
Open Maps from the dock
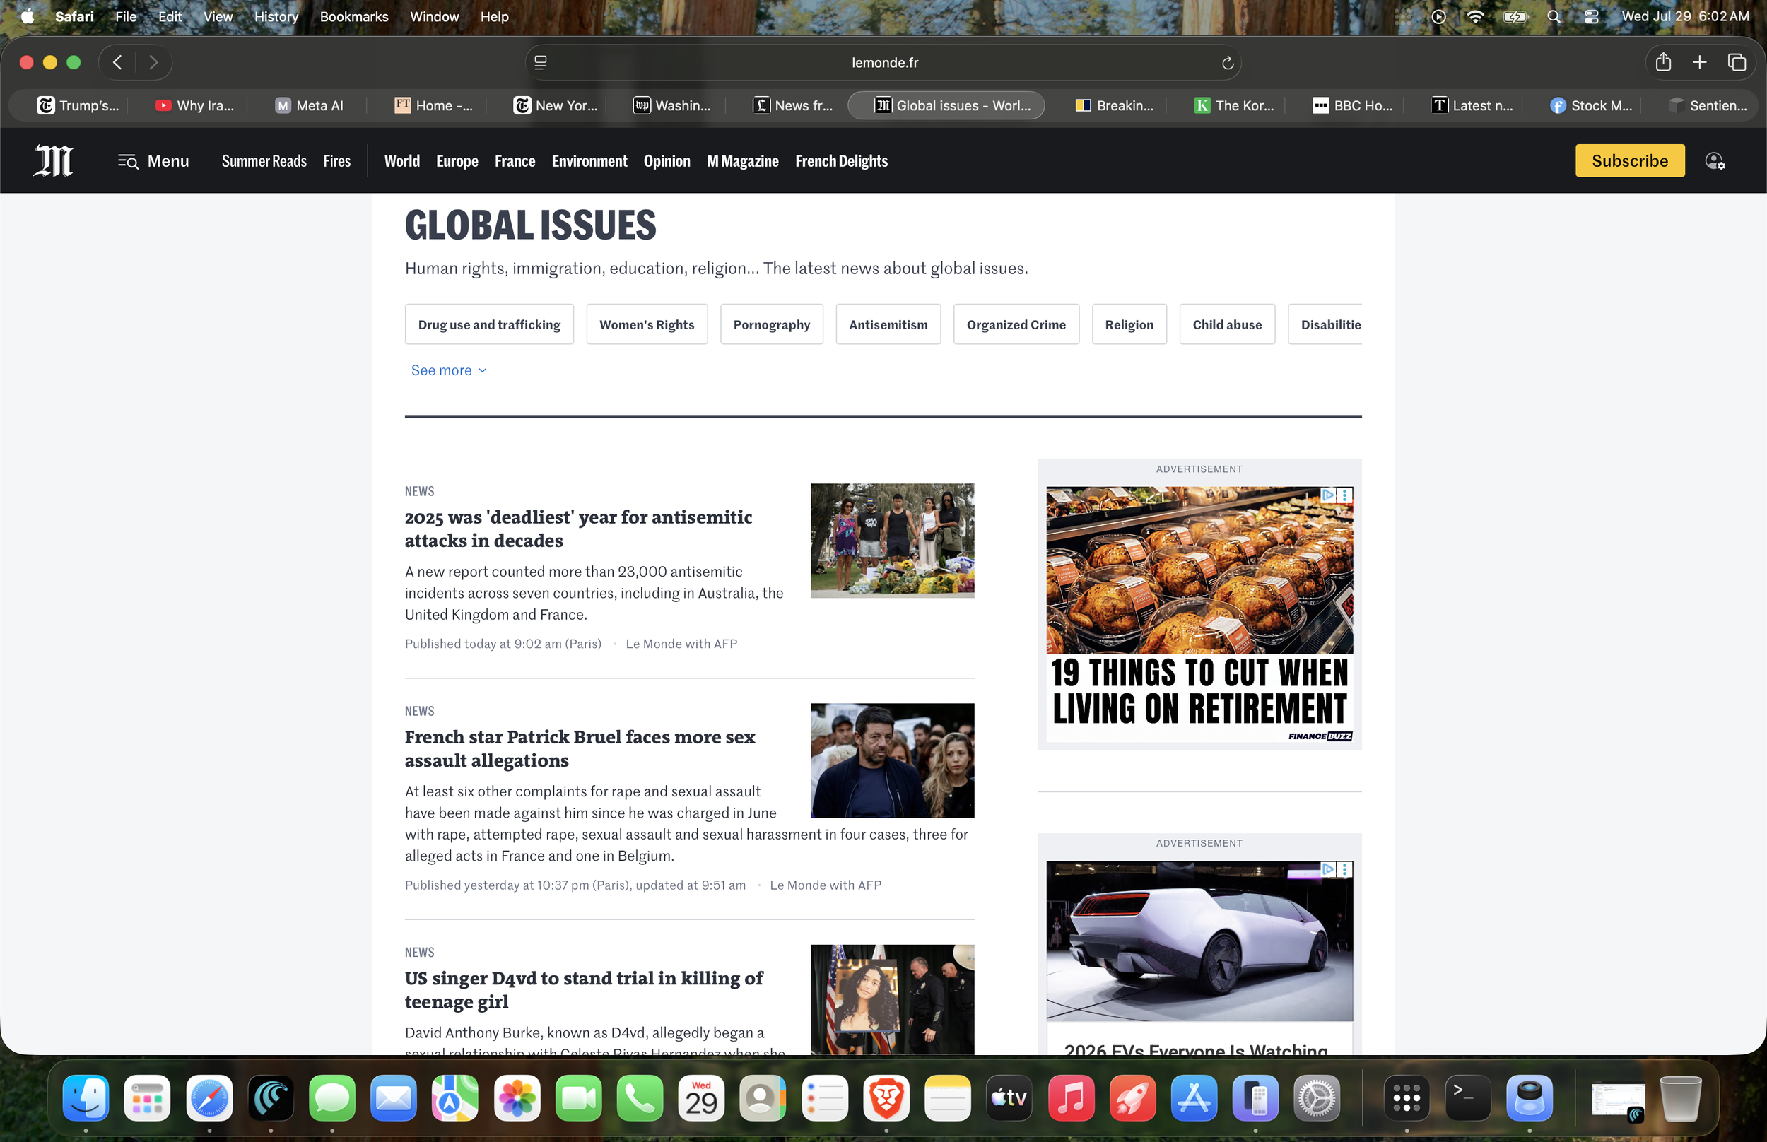pos(455,1097)
